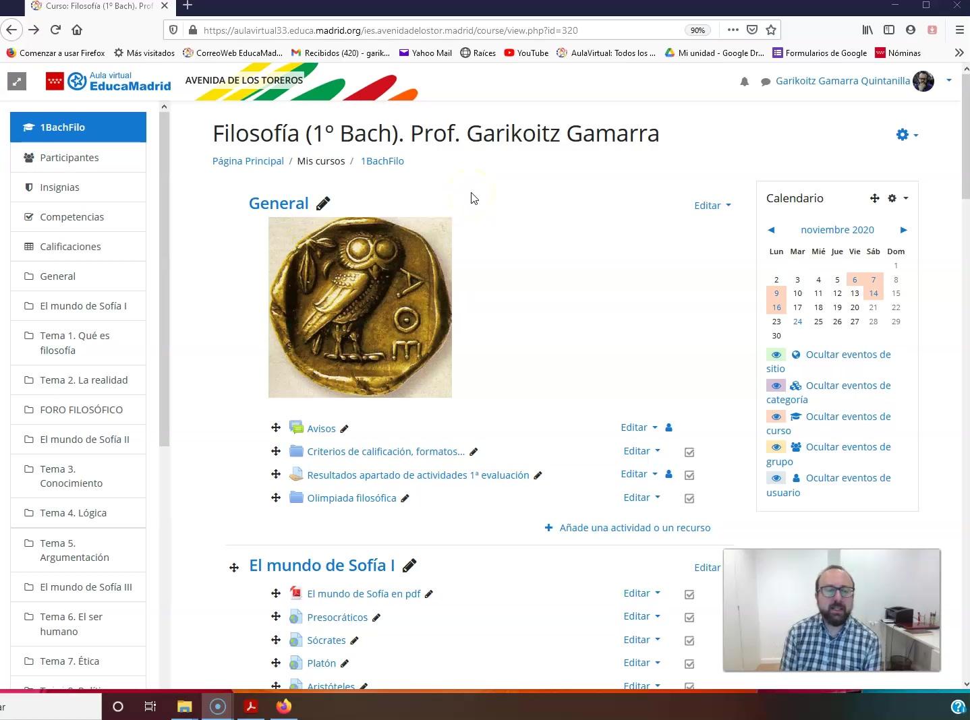Open the Calendario block gear menu
Image resolution: width=970 pixels, height=720 pixels.
coord(898,198)
